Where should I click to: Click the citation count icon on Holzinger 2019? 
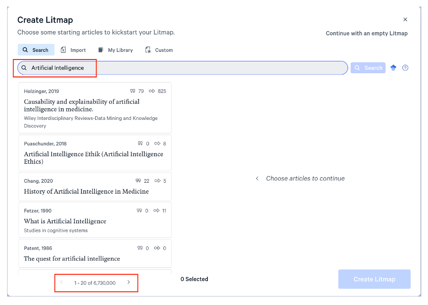[x=133, y=91]
